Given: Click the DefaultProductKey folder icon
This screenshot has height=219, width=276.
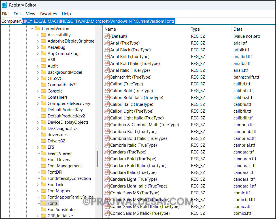Looking at the screenshot, I should coord(43,110).
